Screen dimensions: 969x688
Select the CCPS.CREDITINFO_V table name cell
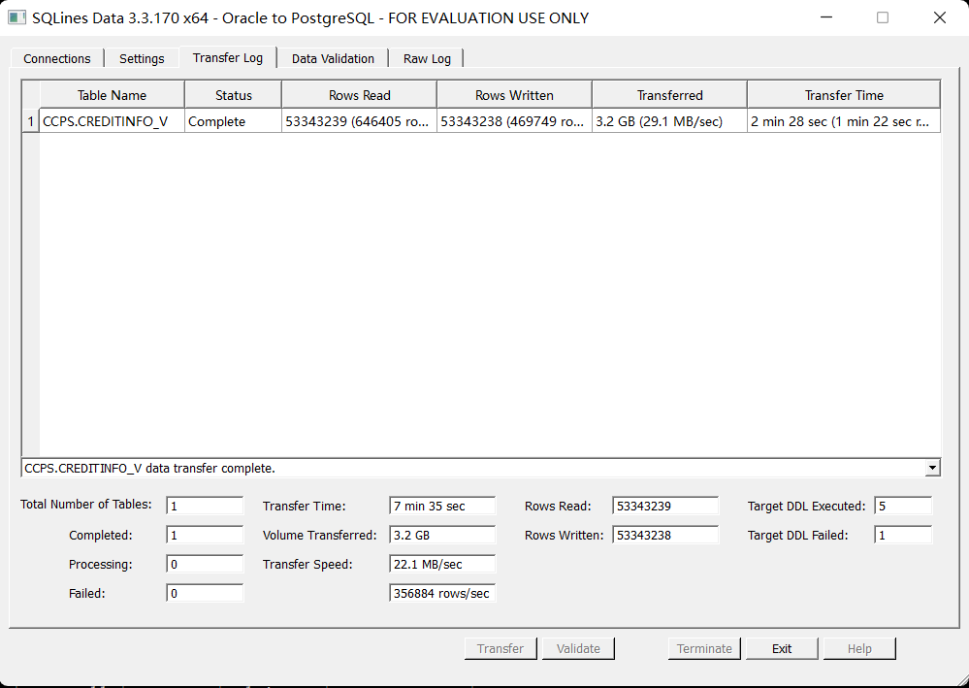[112, 121]
